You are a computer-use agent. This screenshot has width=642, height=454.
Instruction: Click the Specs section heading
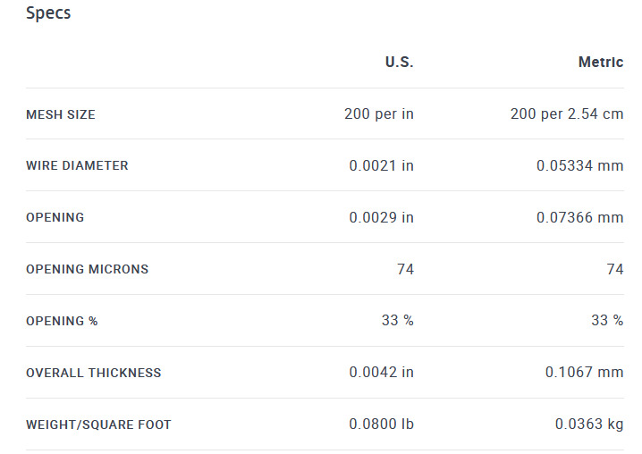click(48, 13)
